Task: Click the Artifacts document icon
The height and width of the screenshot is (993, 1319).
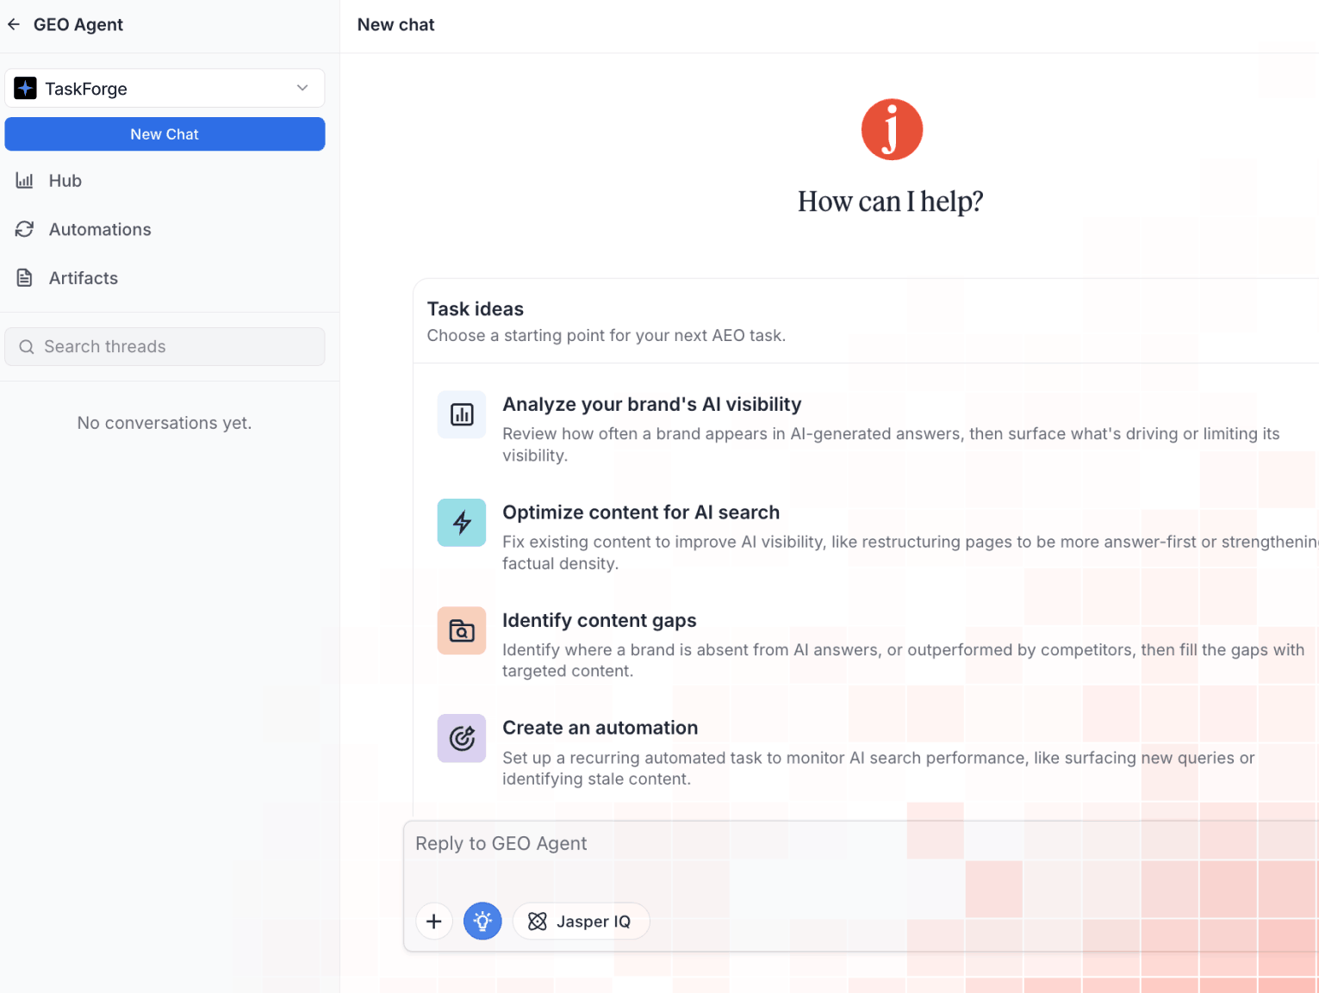Action: (x=25, y=278)
